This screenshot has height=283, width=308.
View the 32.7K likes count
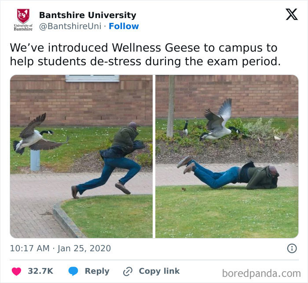coord(40,271)
